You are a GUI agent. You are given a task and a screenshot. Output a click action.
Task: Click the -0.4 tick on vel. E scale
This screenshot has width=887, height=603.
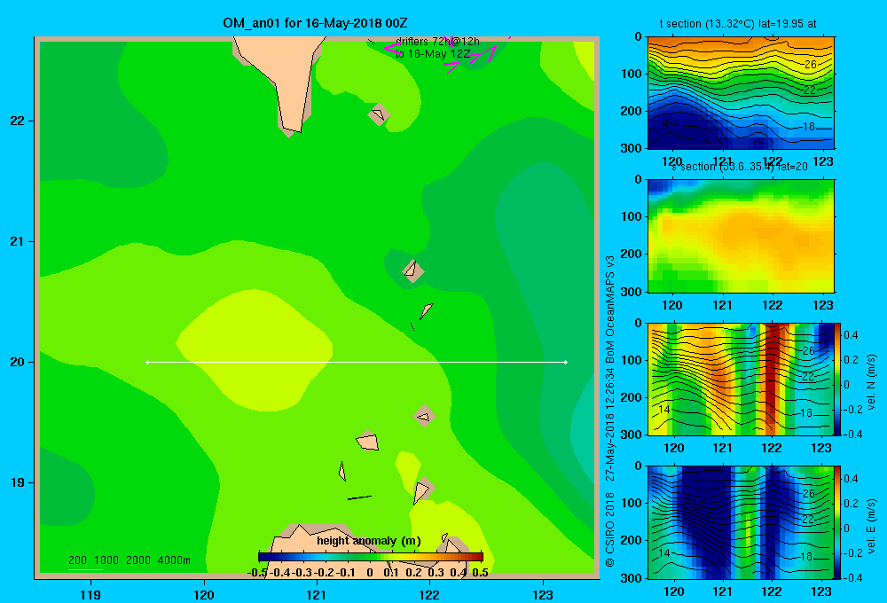coord(852,577)
